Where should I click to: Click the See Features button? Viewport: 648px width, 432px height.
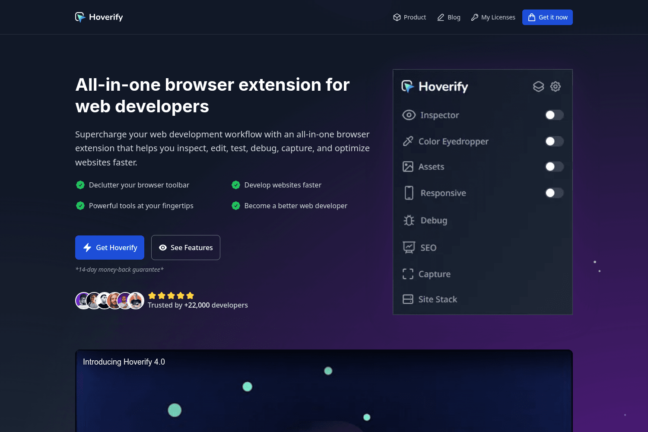[x=186, y=248]
